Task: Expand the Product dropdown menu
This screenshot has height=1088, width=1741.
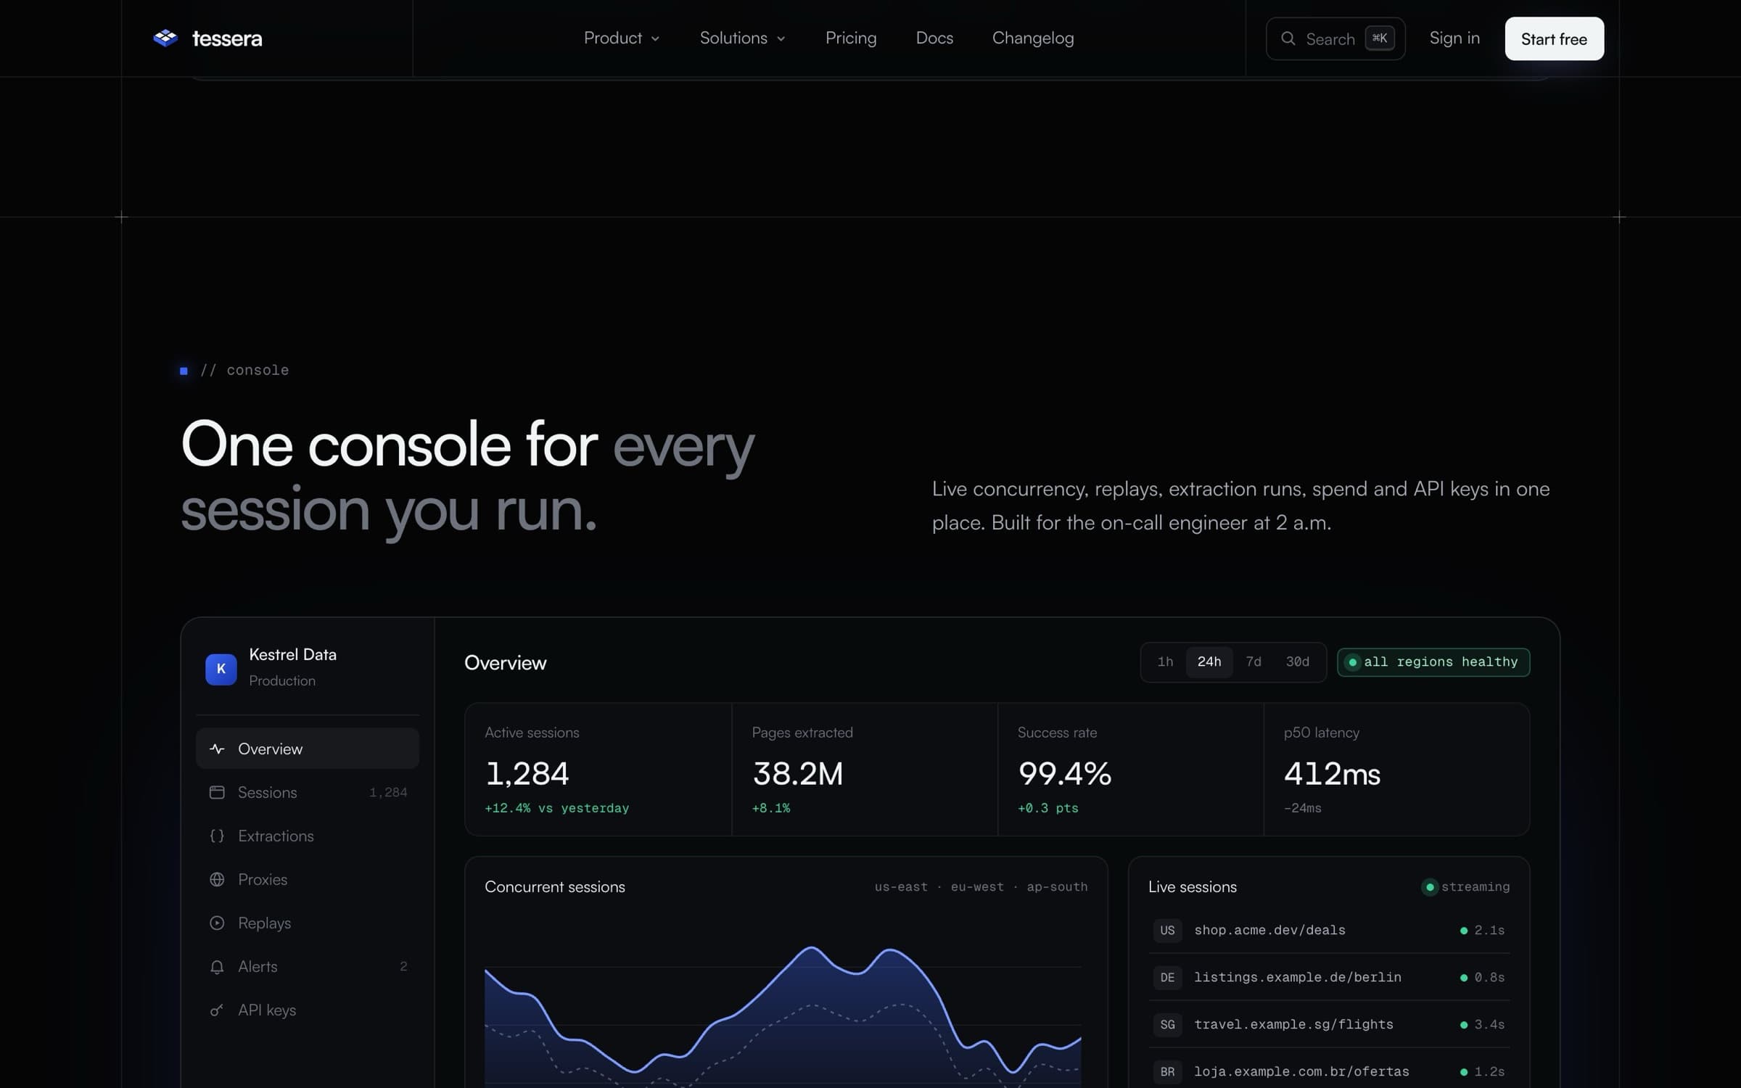Action: [622, 38]
